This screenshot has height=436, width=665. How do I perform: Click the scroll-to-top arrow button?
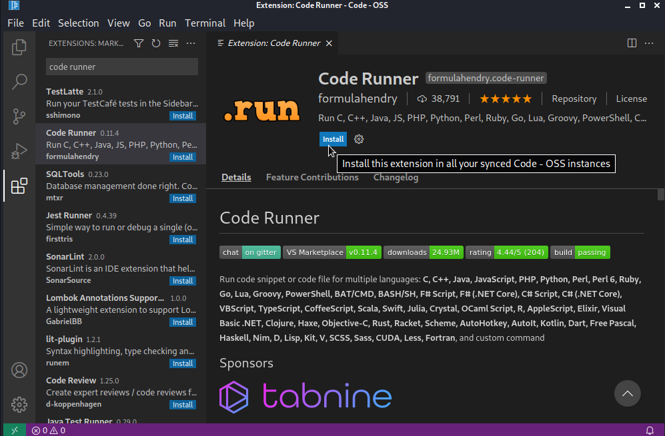(x=627, y=393)
